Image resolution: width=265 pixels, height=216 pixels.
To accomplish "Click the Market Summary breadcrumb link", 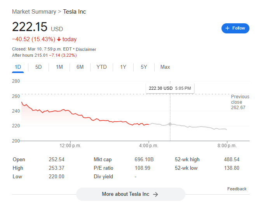I will (34, 12).
